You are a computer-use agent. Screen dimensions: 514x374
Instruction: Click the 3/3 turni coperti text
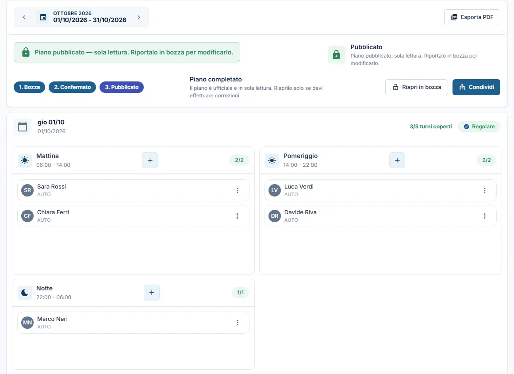(x=431, y=127)
